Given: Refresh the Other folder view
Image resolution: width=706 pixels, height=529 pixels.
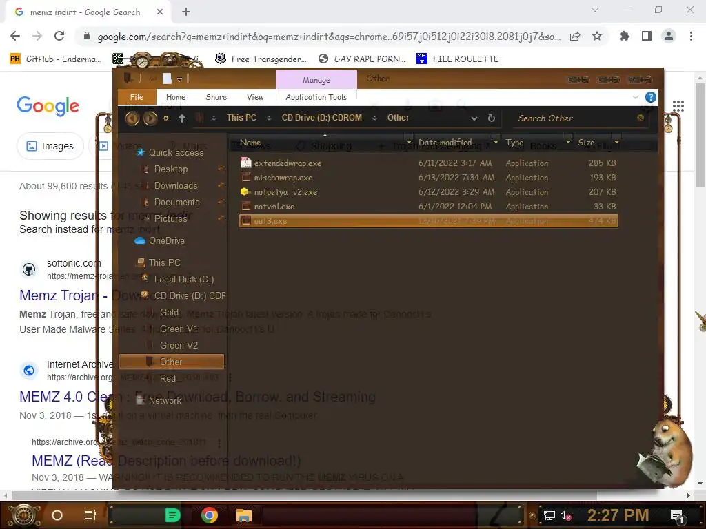Looking at the screenshot, I should (x=491, y=118).
